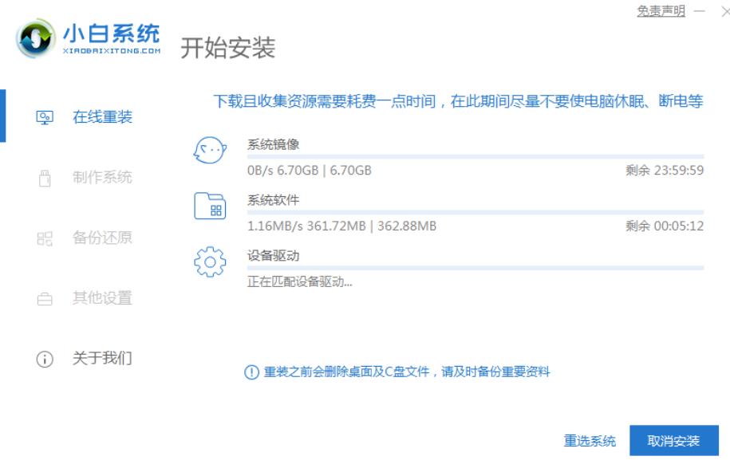The image size is (730, 460).
Task: Select 备份还原 in the sidebar
Action: click(102, 238)
